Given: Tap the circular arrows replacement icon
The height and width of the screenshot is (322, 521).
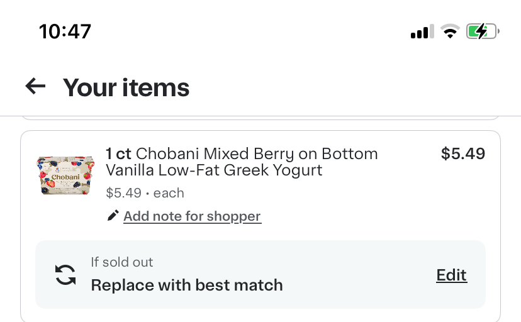Looking at the screenshot, I should 65,275.
